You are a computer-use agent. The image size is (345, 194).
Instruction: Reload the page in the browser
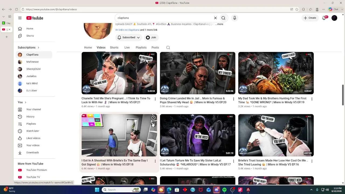(16, 9)
